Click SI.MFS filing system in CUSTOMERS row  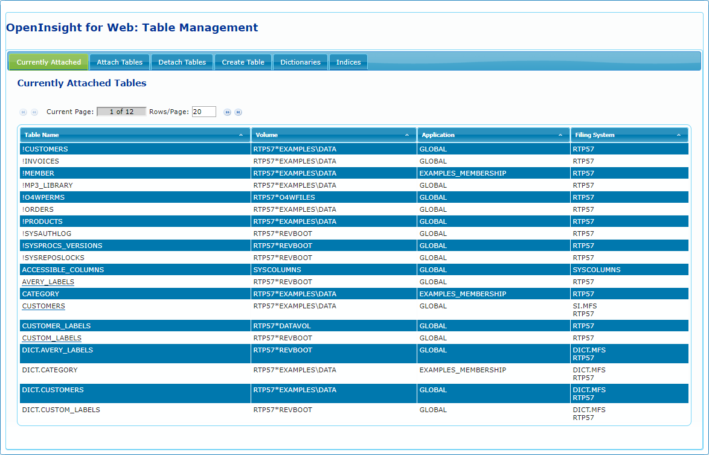585,306
